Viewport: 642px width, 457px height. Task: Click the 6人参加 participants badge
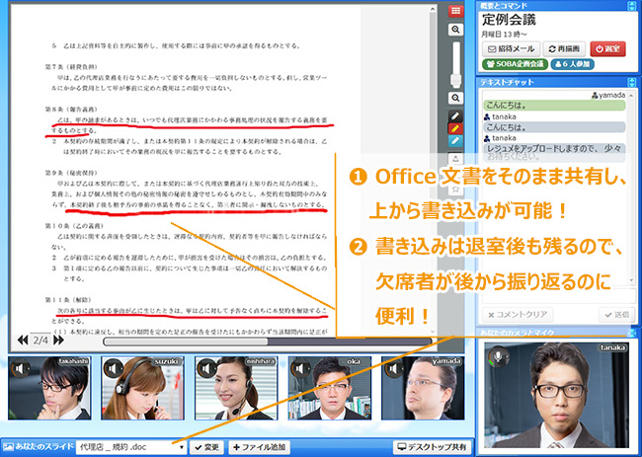(x=573, y=64)
